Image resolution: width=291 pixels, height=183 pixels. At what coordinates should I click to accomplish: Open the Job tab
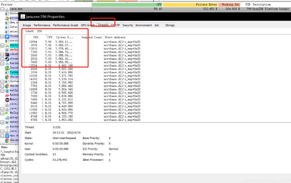coord(157,25)
